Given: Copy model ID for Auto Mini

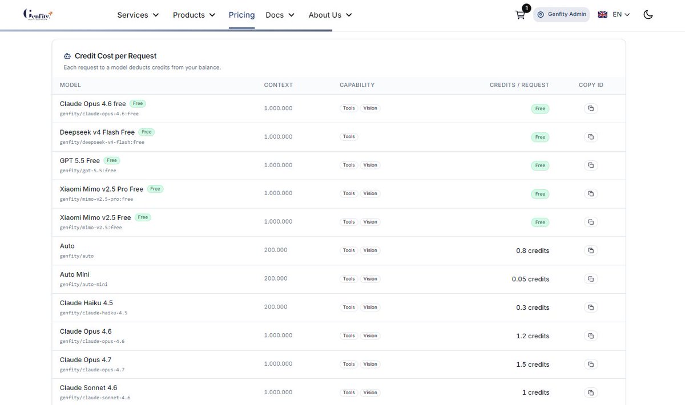Looking at the screenshot, I should pos(591,279).
